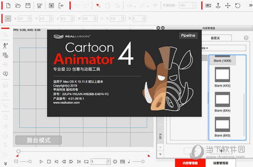Toggle loop playback icon
The image size is (253, 167).
[x=86, y=162]
